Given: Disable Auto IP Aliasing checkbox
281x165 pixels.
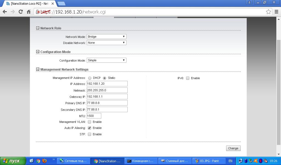Looking at the screenshot, I should (x=89, y=128).
